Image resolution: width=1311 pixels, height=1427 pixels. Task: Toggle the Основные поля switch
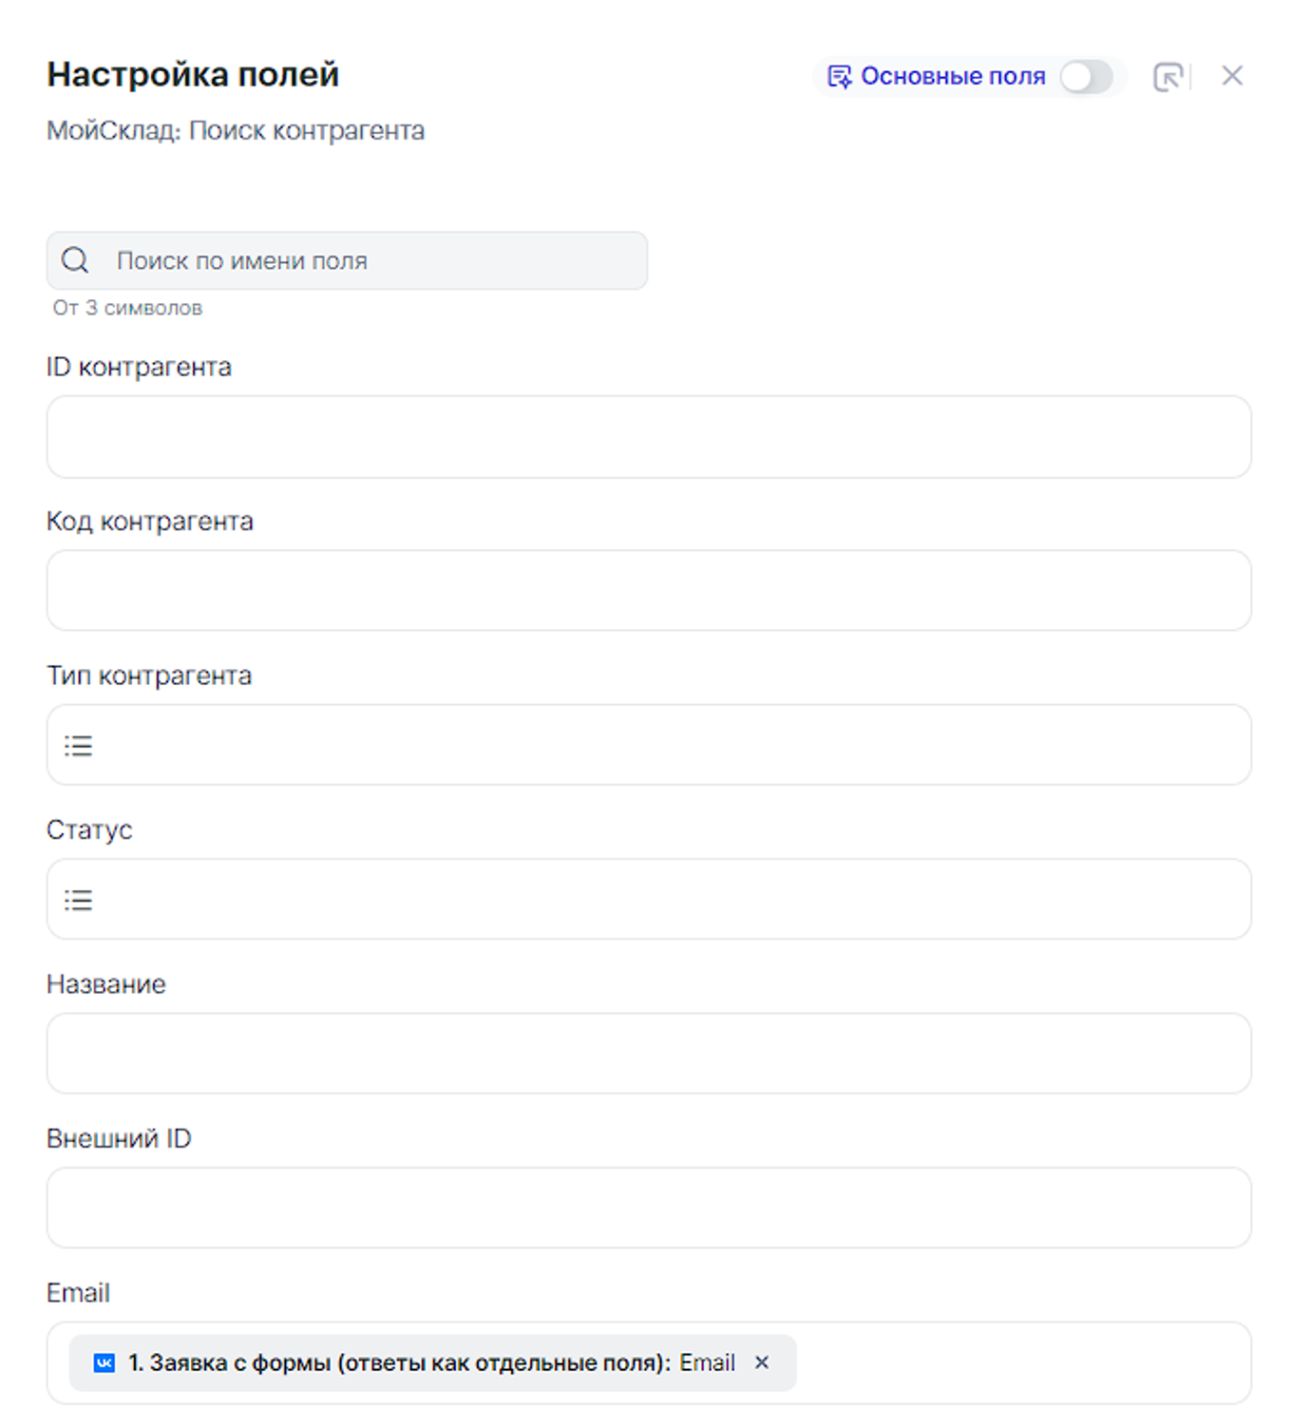(1086, 77)
